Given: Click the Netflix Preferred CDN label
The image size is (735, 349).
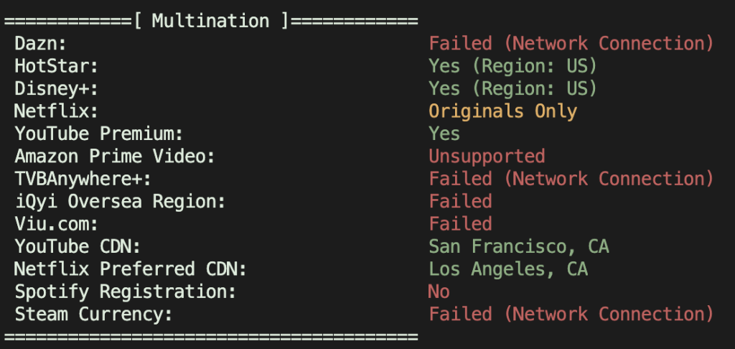Looking at the screenshot, I should point(130,269).
